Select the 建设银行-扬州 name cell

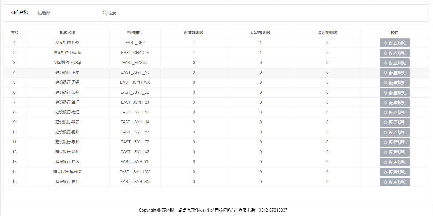tap(67, 132)
